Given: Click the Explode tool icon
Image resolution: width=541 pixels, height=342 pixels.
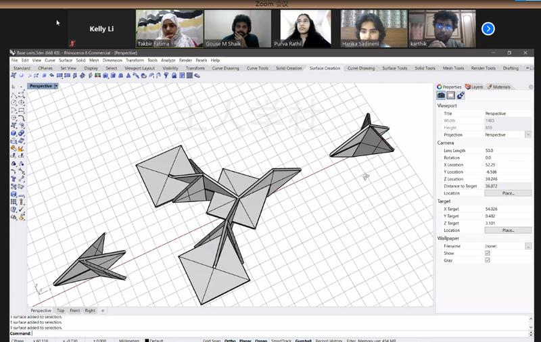Looking at the screenshot, I should (22, 149).
